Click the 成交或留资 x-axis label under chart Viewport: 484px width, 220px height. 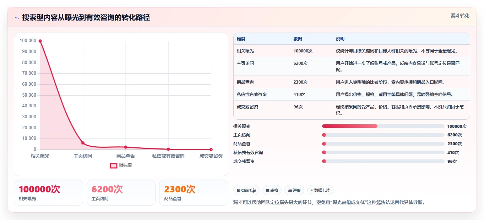211,156
